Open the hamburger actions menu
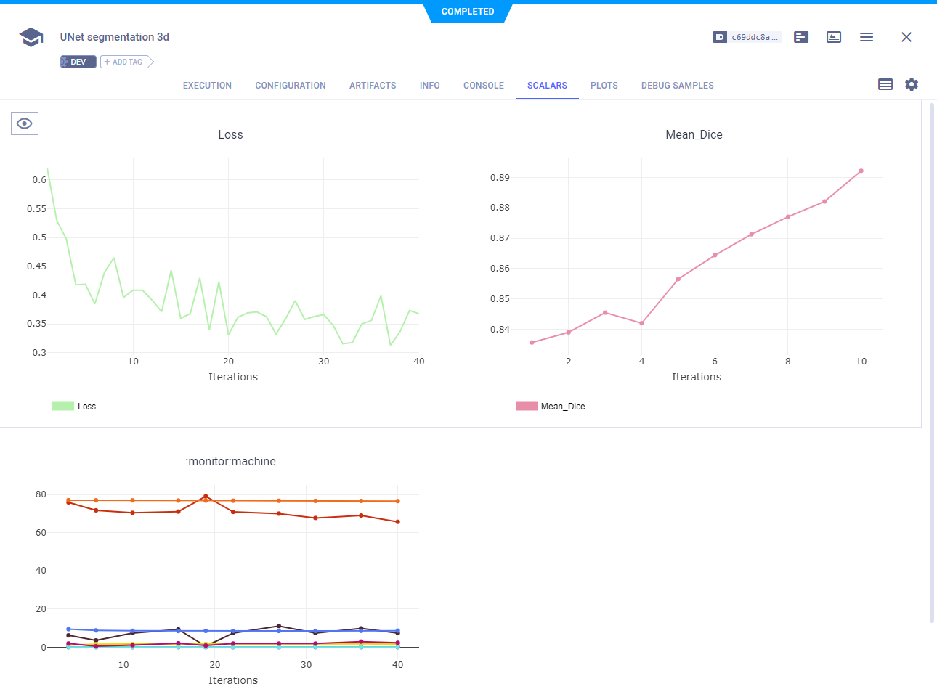The image size is (937, 689). tap(867, 37)
